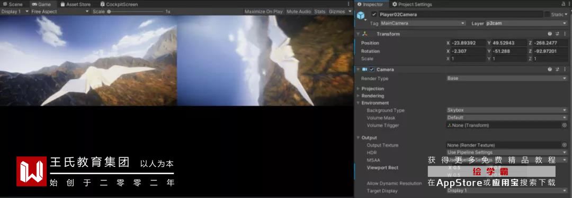This screenshot has height=198, width=572.
Task: Toggle the Static checkbox
Action: [x=547, y=15]
